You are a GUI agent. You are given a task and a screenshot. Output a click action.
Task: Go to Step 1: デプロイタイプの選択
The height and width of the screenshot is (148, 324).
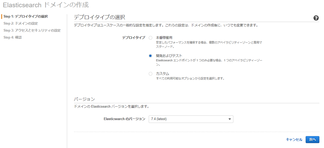pyautogui.click(x=26, y=17)
